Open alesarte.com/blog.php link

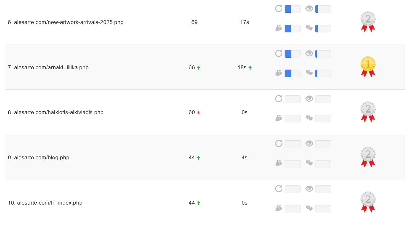coord(41,158)
